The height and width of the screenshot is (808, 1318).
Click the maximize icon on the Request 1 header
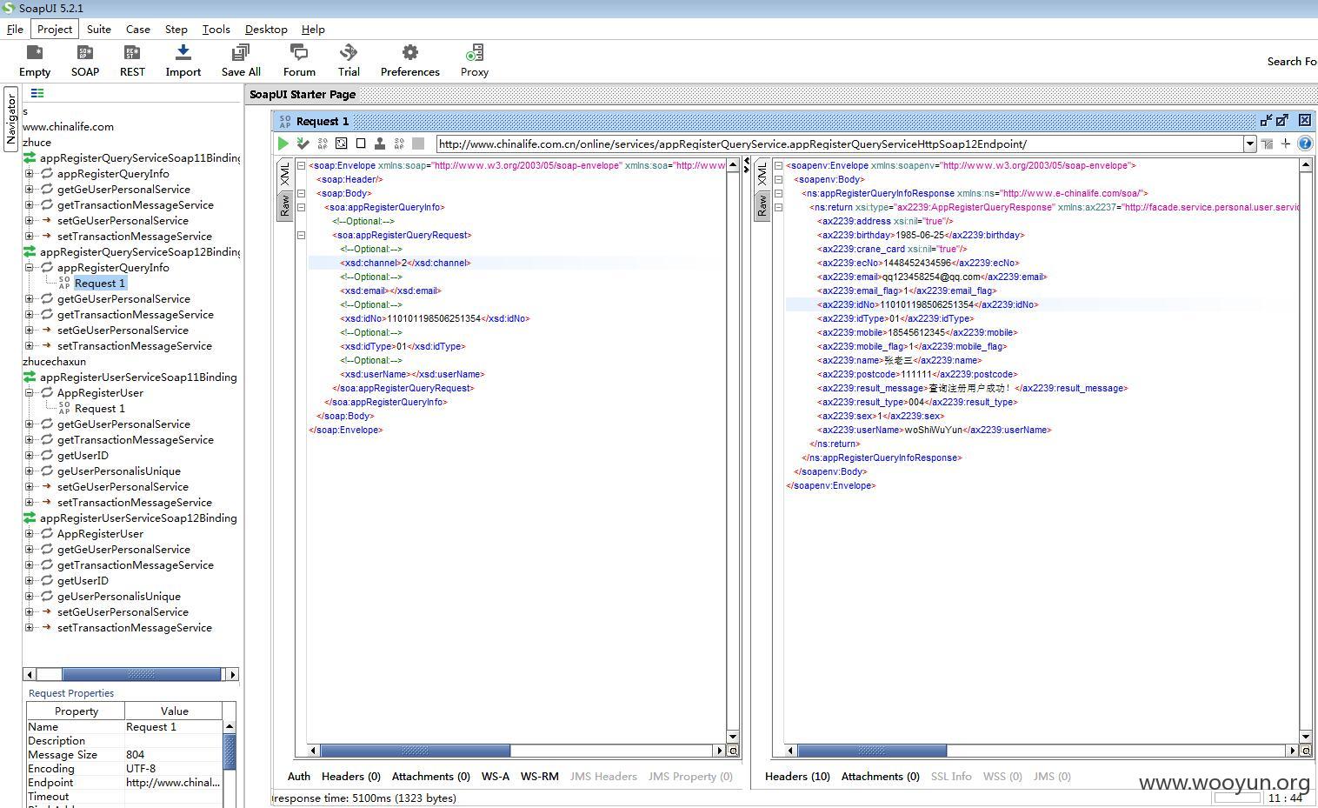1282,121
